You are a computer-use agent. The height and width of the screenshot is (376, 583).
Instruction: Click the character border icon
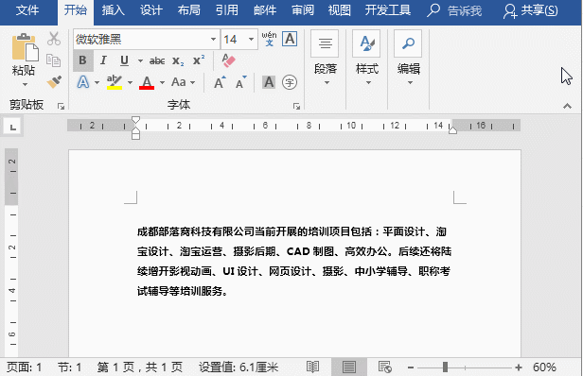point(290,39)
